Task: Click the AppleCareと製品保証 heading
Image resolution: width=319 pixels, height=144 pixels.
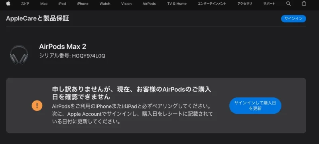Action: tap(37, 18)
